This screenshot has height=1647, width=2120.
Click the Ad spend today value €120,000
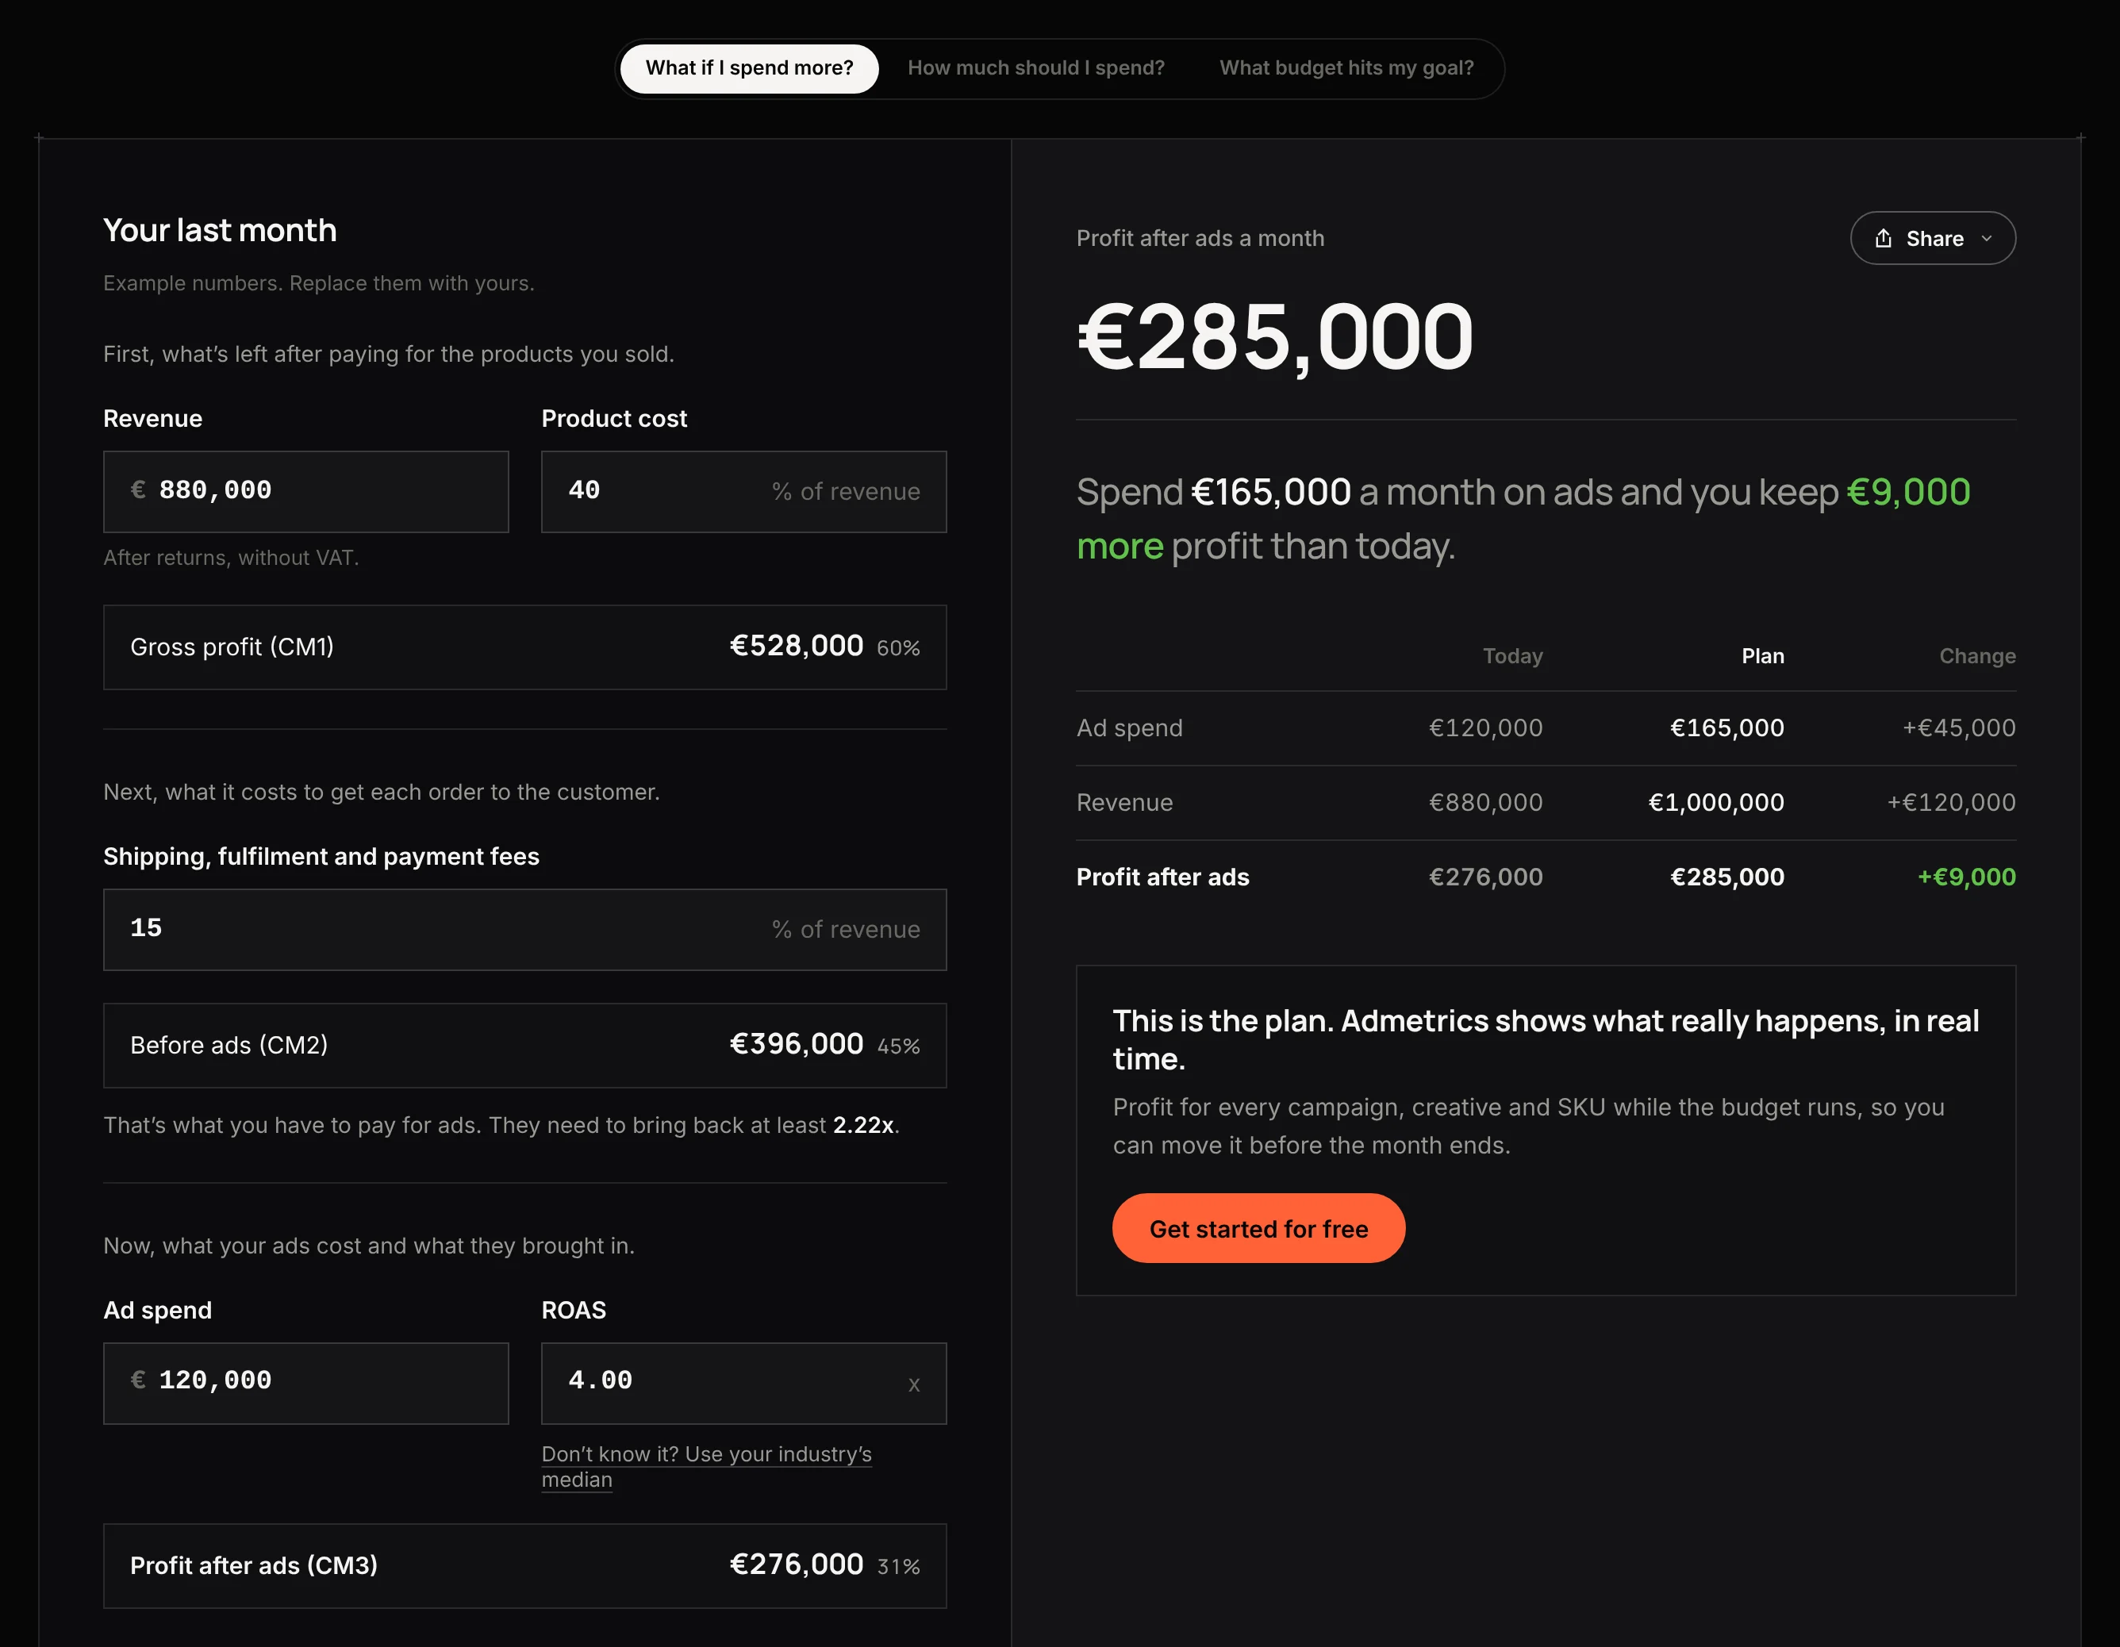pos(1485,728)
